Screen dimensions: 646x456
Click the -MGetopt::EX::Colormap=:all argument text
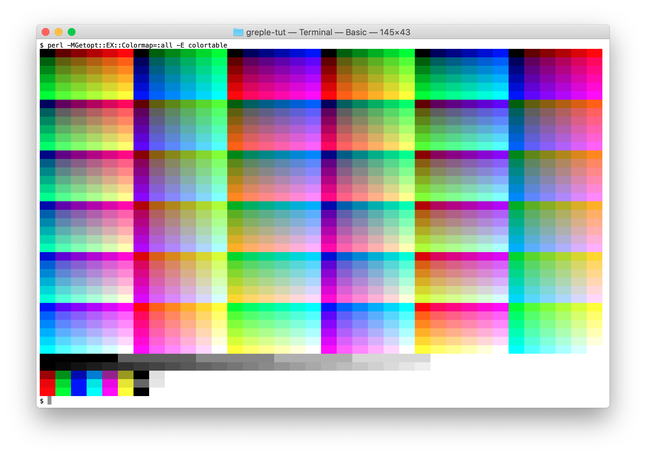[x=119, y=45]
